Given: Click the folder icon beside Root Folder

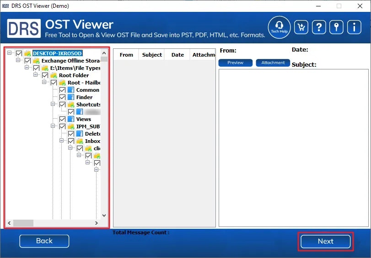Looking at the screenshot, I should tap(54, 75).
